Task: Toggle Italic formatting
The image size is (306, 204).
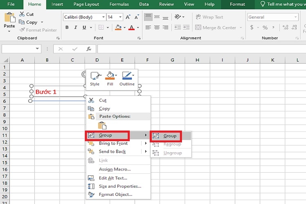Action: click(x=75, y=27)
